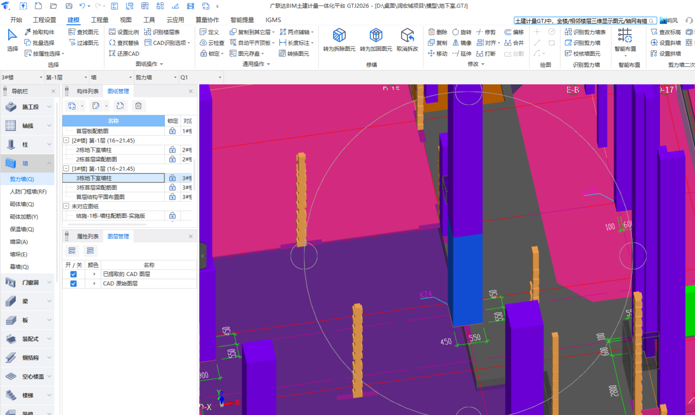Click the delete drawing trash icon
The height and width of the screenshot is (415, 695).
(x=138, y=106)
